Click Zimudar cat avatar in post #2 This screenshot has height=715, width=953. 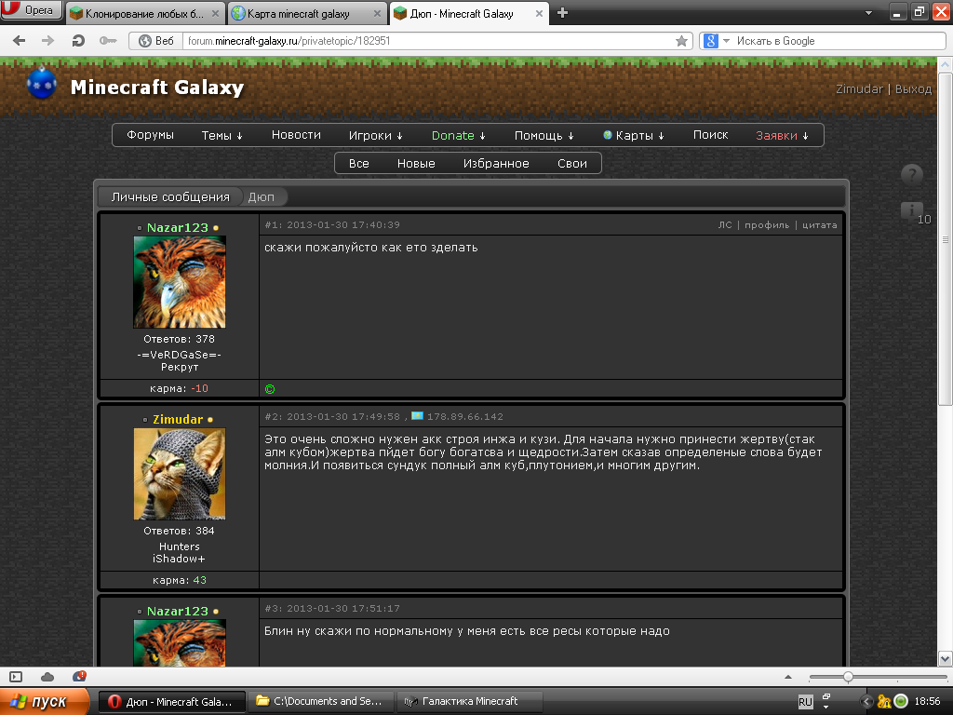click(x=180, y=474)
